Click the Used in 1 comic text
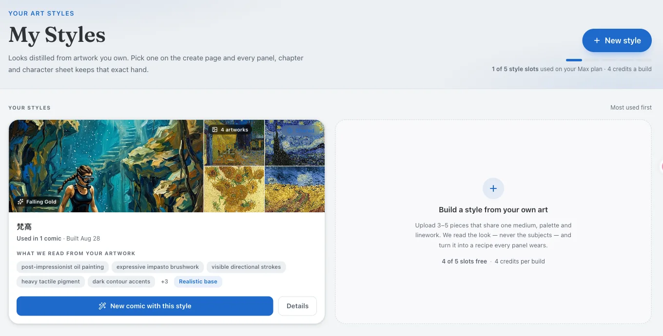This screenshot has width=663, height=336. [39, 239]
